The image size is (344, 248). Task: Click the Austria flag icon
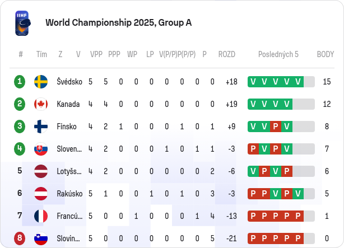[x=41, y=194]
